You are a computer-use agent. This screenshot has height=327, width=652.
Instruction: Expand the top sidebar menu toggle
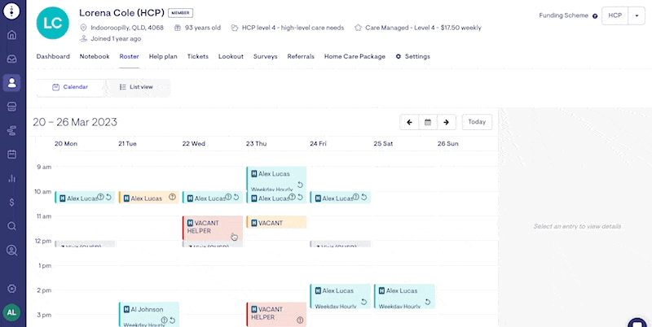coord(11,11)
